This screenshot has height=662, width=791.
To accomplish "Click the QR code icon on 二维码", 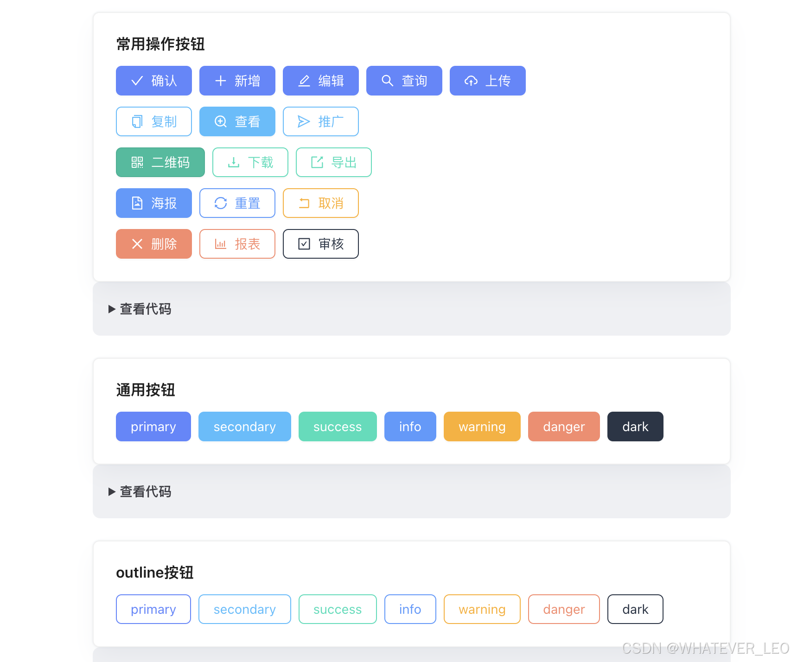I will click(137, 163).
